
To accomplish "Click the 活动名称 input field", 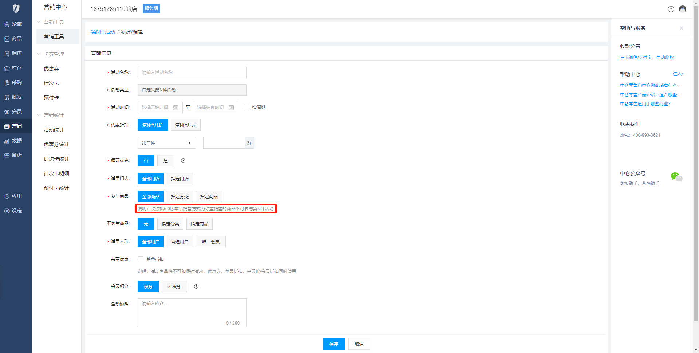I will tap(192, 72).
